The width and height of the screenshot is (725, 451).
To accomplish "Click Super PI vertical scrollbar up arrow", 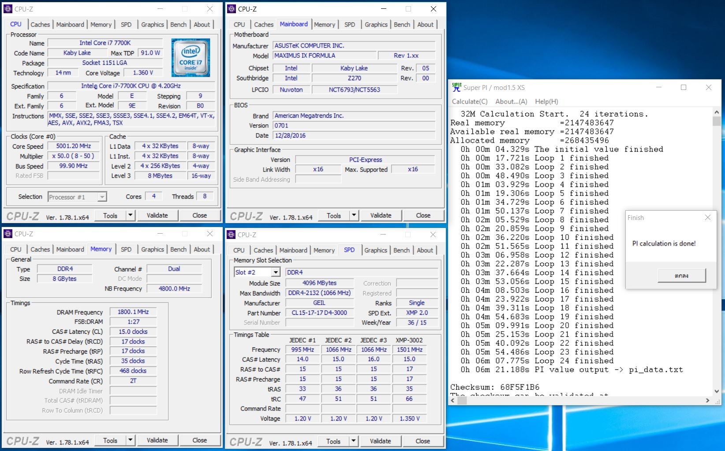I will pos(717,112).
